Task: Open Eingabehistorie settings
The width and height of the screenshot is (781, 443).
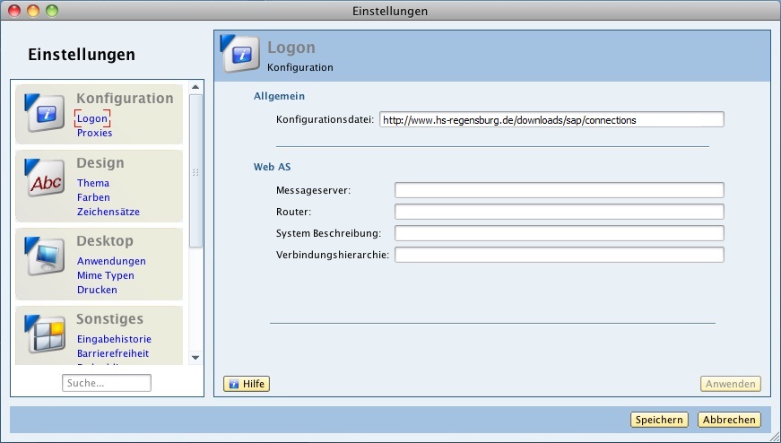Action: click(x=114, y=339)
